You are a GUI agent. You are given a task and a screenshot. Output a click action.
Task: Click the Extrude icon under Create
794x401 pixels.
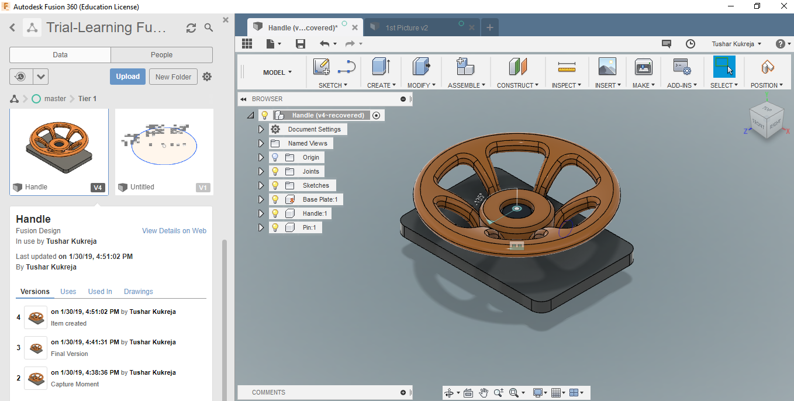[381, 67]
